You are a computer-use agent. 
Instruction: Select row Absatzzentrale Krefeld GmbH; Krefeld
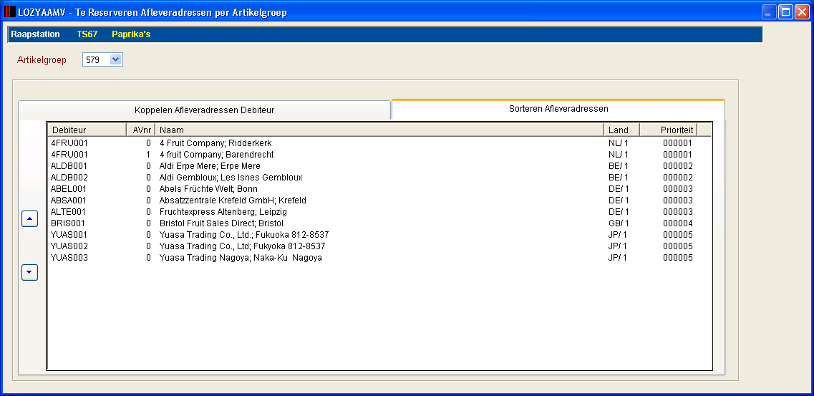coord(379,201)
